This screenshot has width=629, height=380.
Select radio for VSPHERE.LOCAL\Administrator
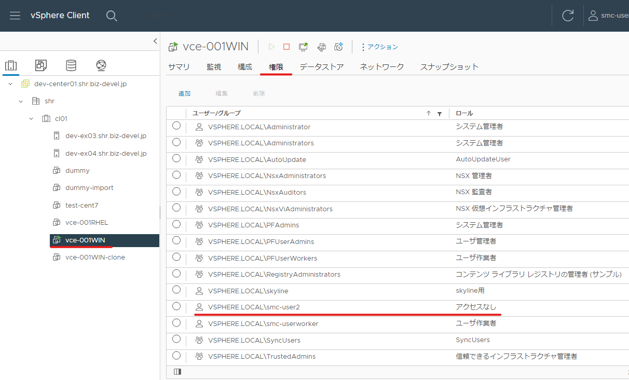coord(176,126)
